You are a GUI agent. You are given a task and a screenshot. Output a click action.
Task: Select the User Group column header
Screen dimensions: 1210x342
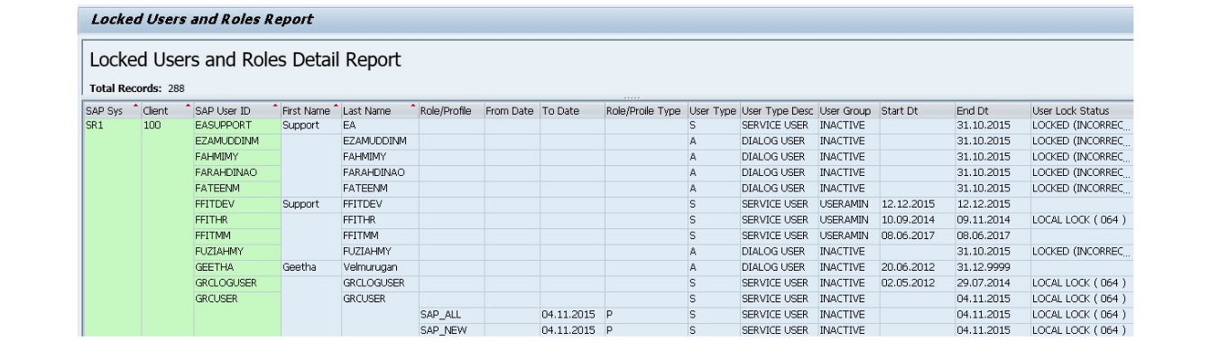tap(848, 110)
